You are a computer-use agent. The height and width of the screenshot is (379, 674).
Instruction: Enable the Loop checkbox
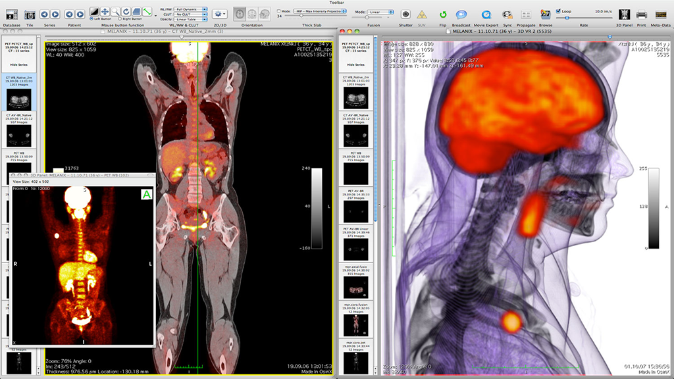[x=559, y=11]
